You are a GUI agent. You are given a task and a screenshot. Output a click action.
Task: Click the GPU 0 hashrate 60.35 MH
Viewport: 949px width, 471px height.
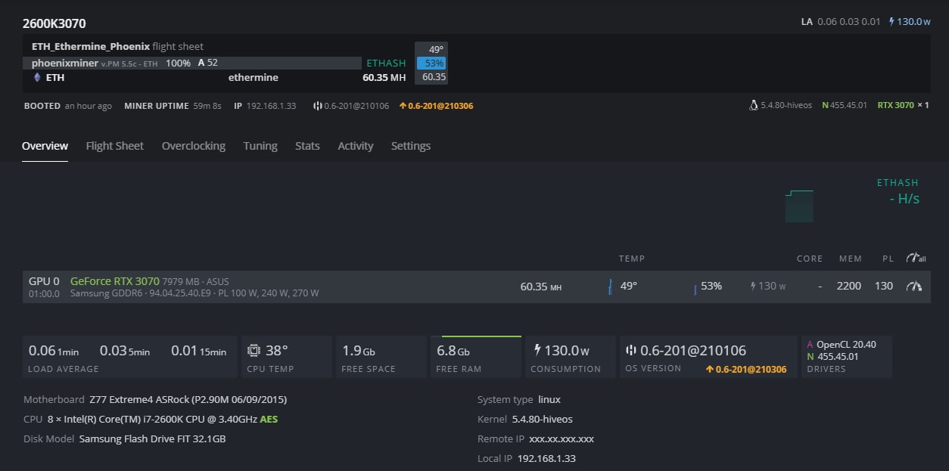(541, 287)
